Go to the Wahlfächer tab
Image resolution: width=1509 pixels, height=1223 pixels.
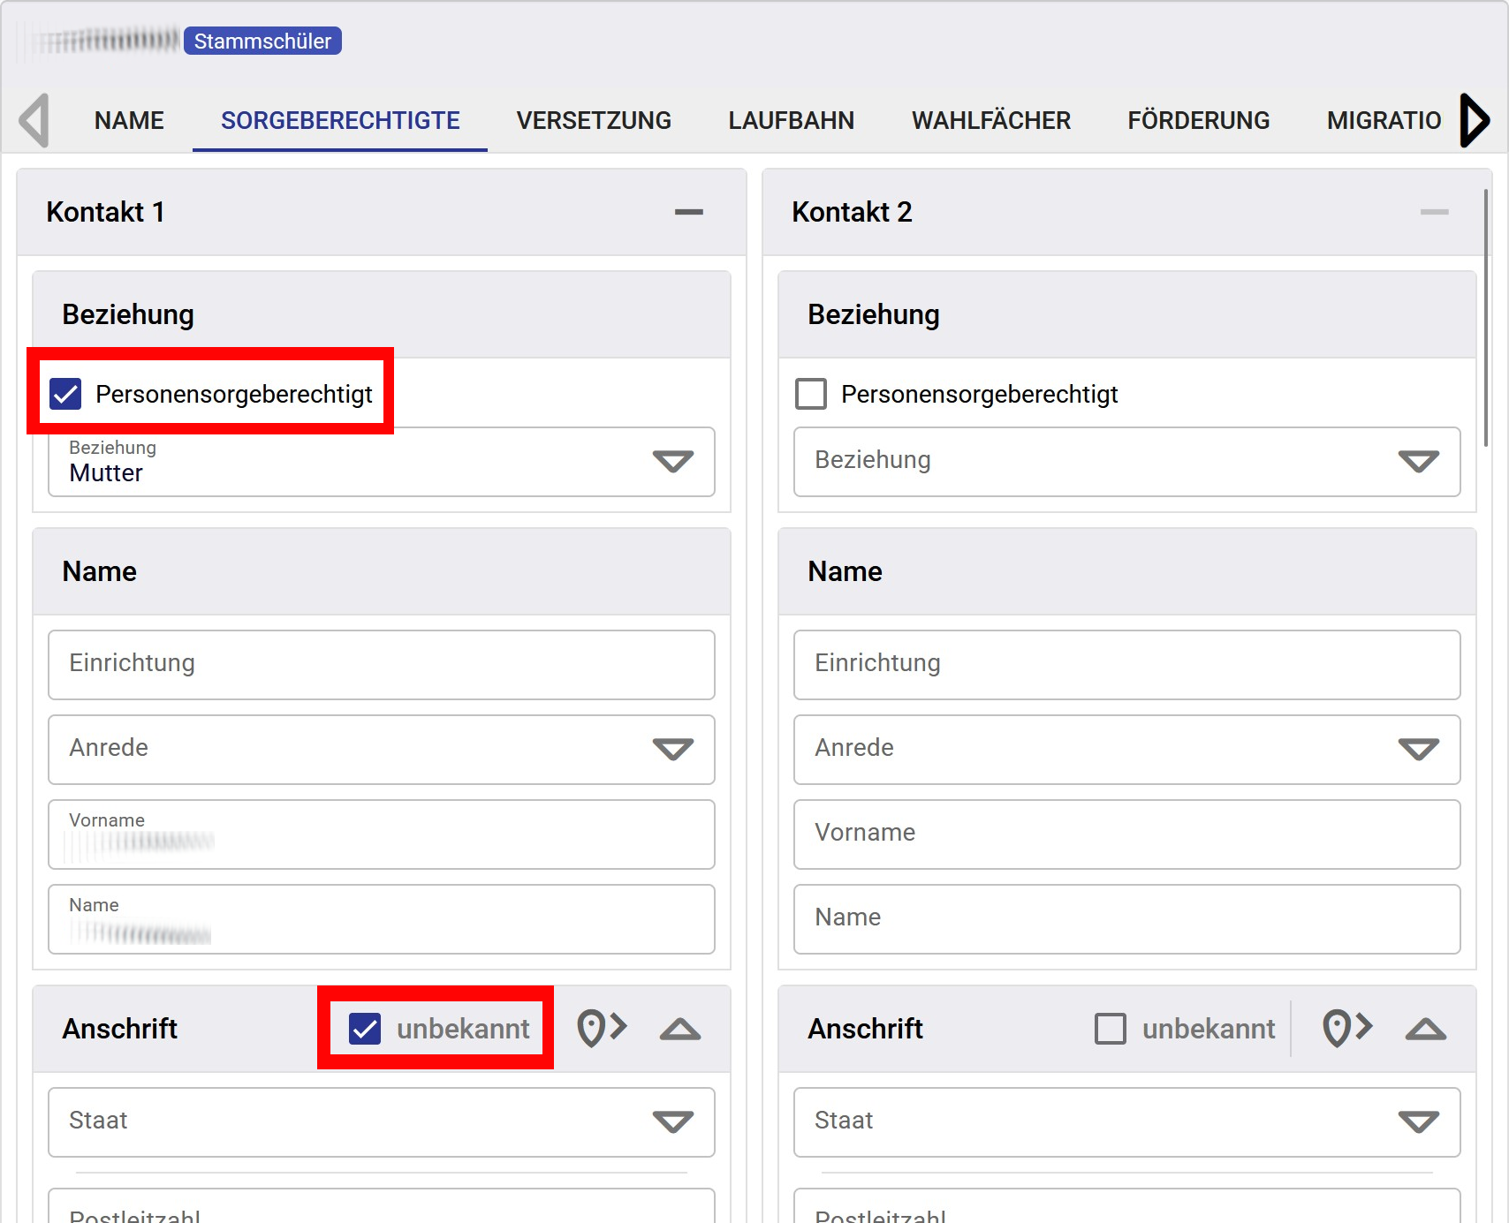tap(990, 120)
